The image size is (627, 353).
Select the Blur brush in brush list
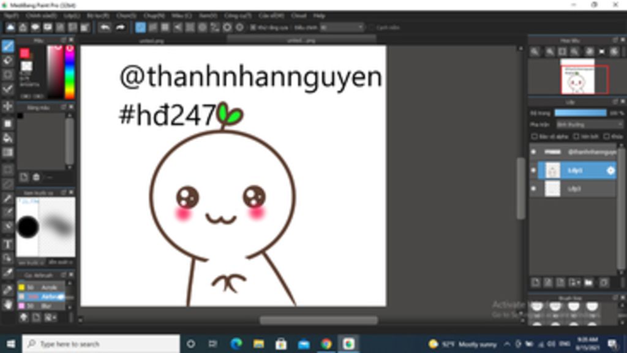(x=42, y=306)
